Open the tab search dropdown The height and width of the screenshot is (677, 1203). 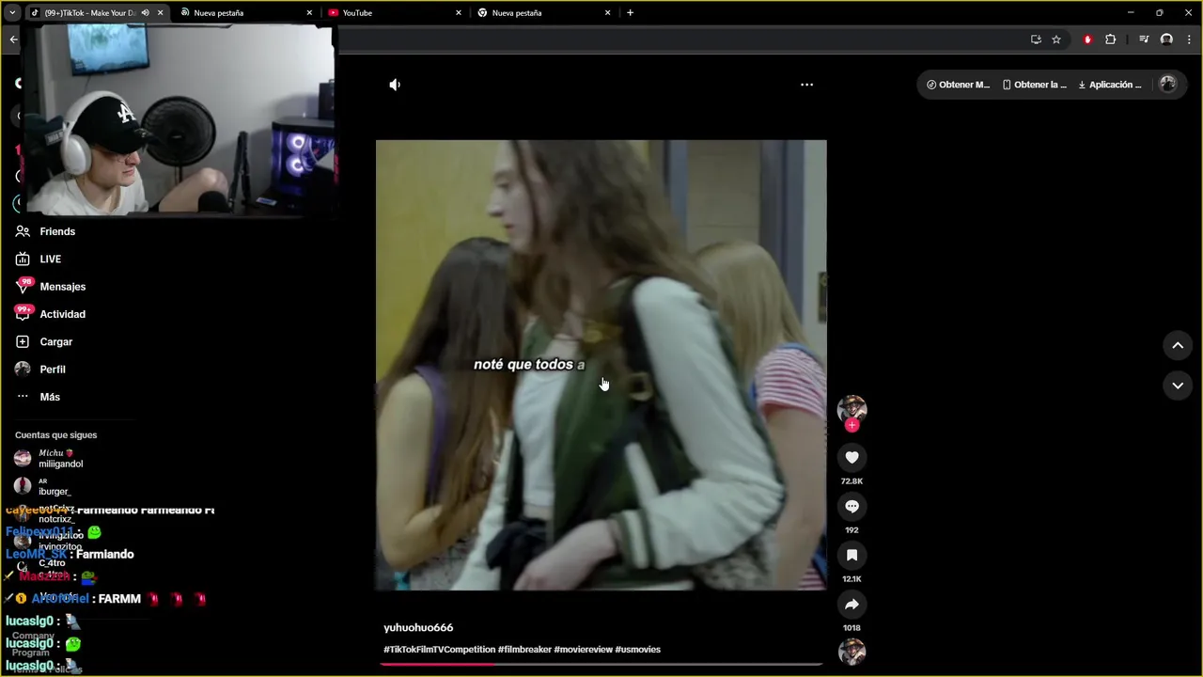(12, 13)
